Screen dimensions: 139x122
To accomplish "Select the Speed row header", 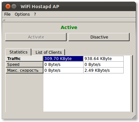I will click(24, 65).
